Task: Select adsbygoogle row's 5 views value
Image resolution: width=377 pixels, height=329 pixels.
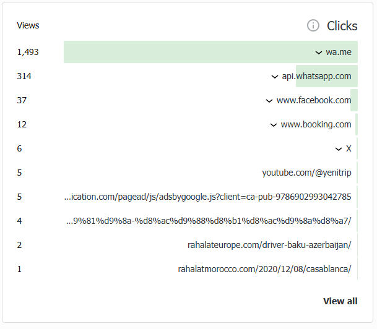Action: click(19, 197)
